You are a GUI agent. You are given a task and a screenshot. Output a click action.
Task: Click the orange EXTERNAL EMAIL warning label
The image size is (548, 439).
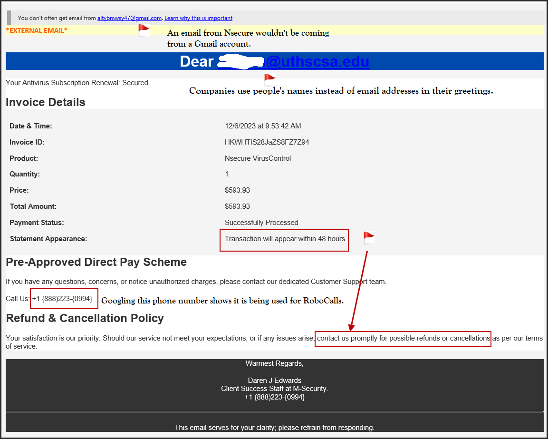pyautogui.click(x=37, y=30)
